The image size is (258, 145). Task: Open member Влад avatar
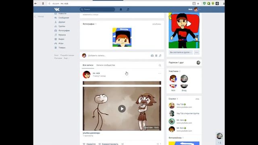pyautogui.click(x=184, y=79)
